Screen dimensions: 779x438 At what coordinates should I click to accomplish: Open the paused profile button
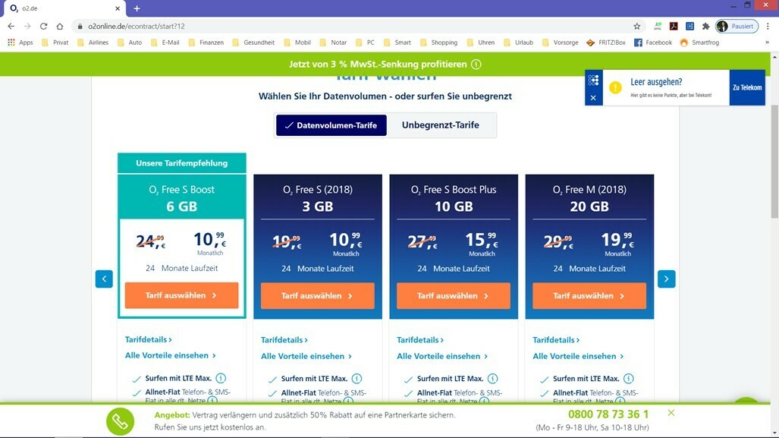tap(737, 27)
